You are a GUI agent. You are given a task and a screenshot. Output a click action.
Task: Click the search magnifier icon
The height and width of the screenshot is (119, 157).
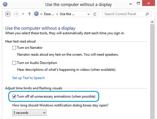pyautogui.click(x=147, y=14)
